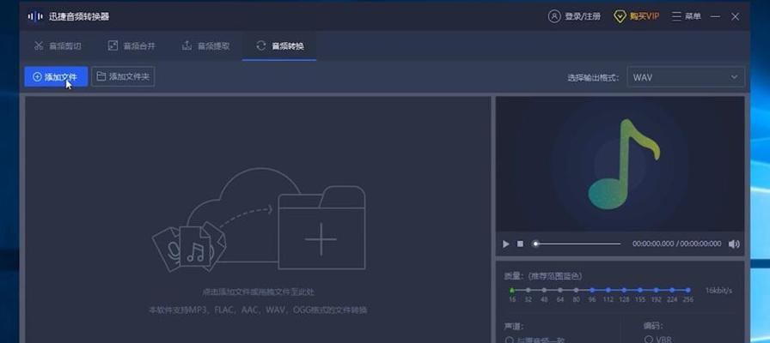Click the supported formats MP3, FLAC text
Image resolution: width=770 pixels, height=343 pixels.
pyautogui.click(x=258, y=310)
